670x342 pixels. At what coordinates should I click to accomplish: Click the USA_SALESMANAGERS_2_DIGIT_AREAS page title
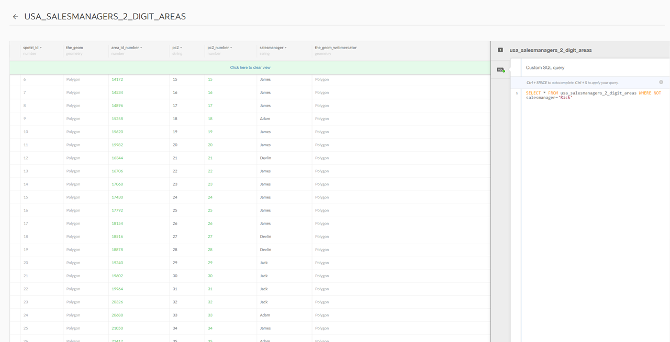[105, 17]
